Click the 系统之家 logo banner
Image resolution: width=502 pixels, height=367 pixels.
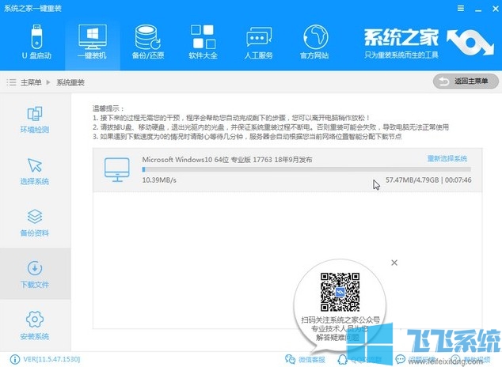pos(429,43)
